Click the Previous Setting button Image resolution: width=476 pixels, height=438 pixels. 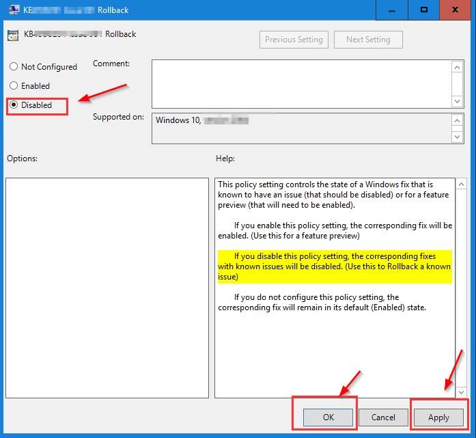click(294, 40)
